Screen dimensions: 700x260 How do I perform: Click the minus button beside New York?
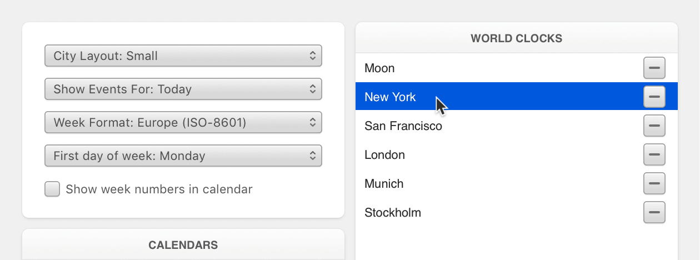[x=654, y=97]
